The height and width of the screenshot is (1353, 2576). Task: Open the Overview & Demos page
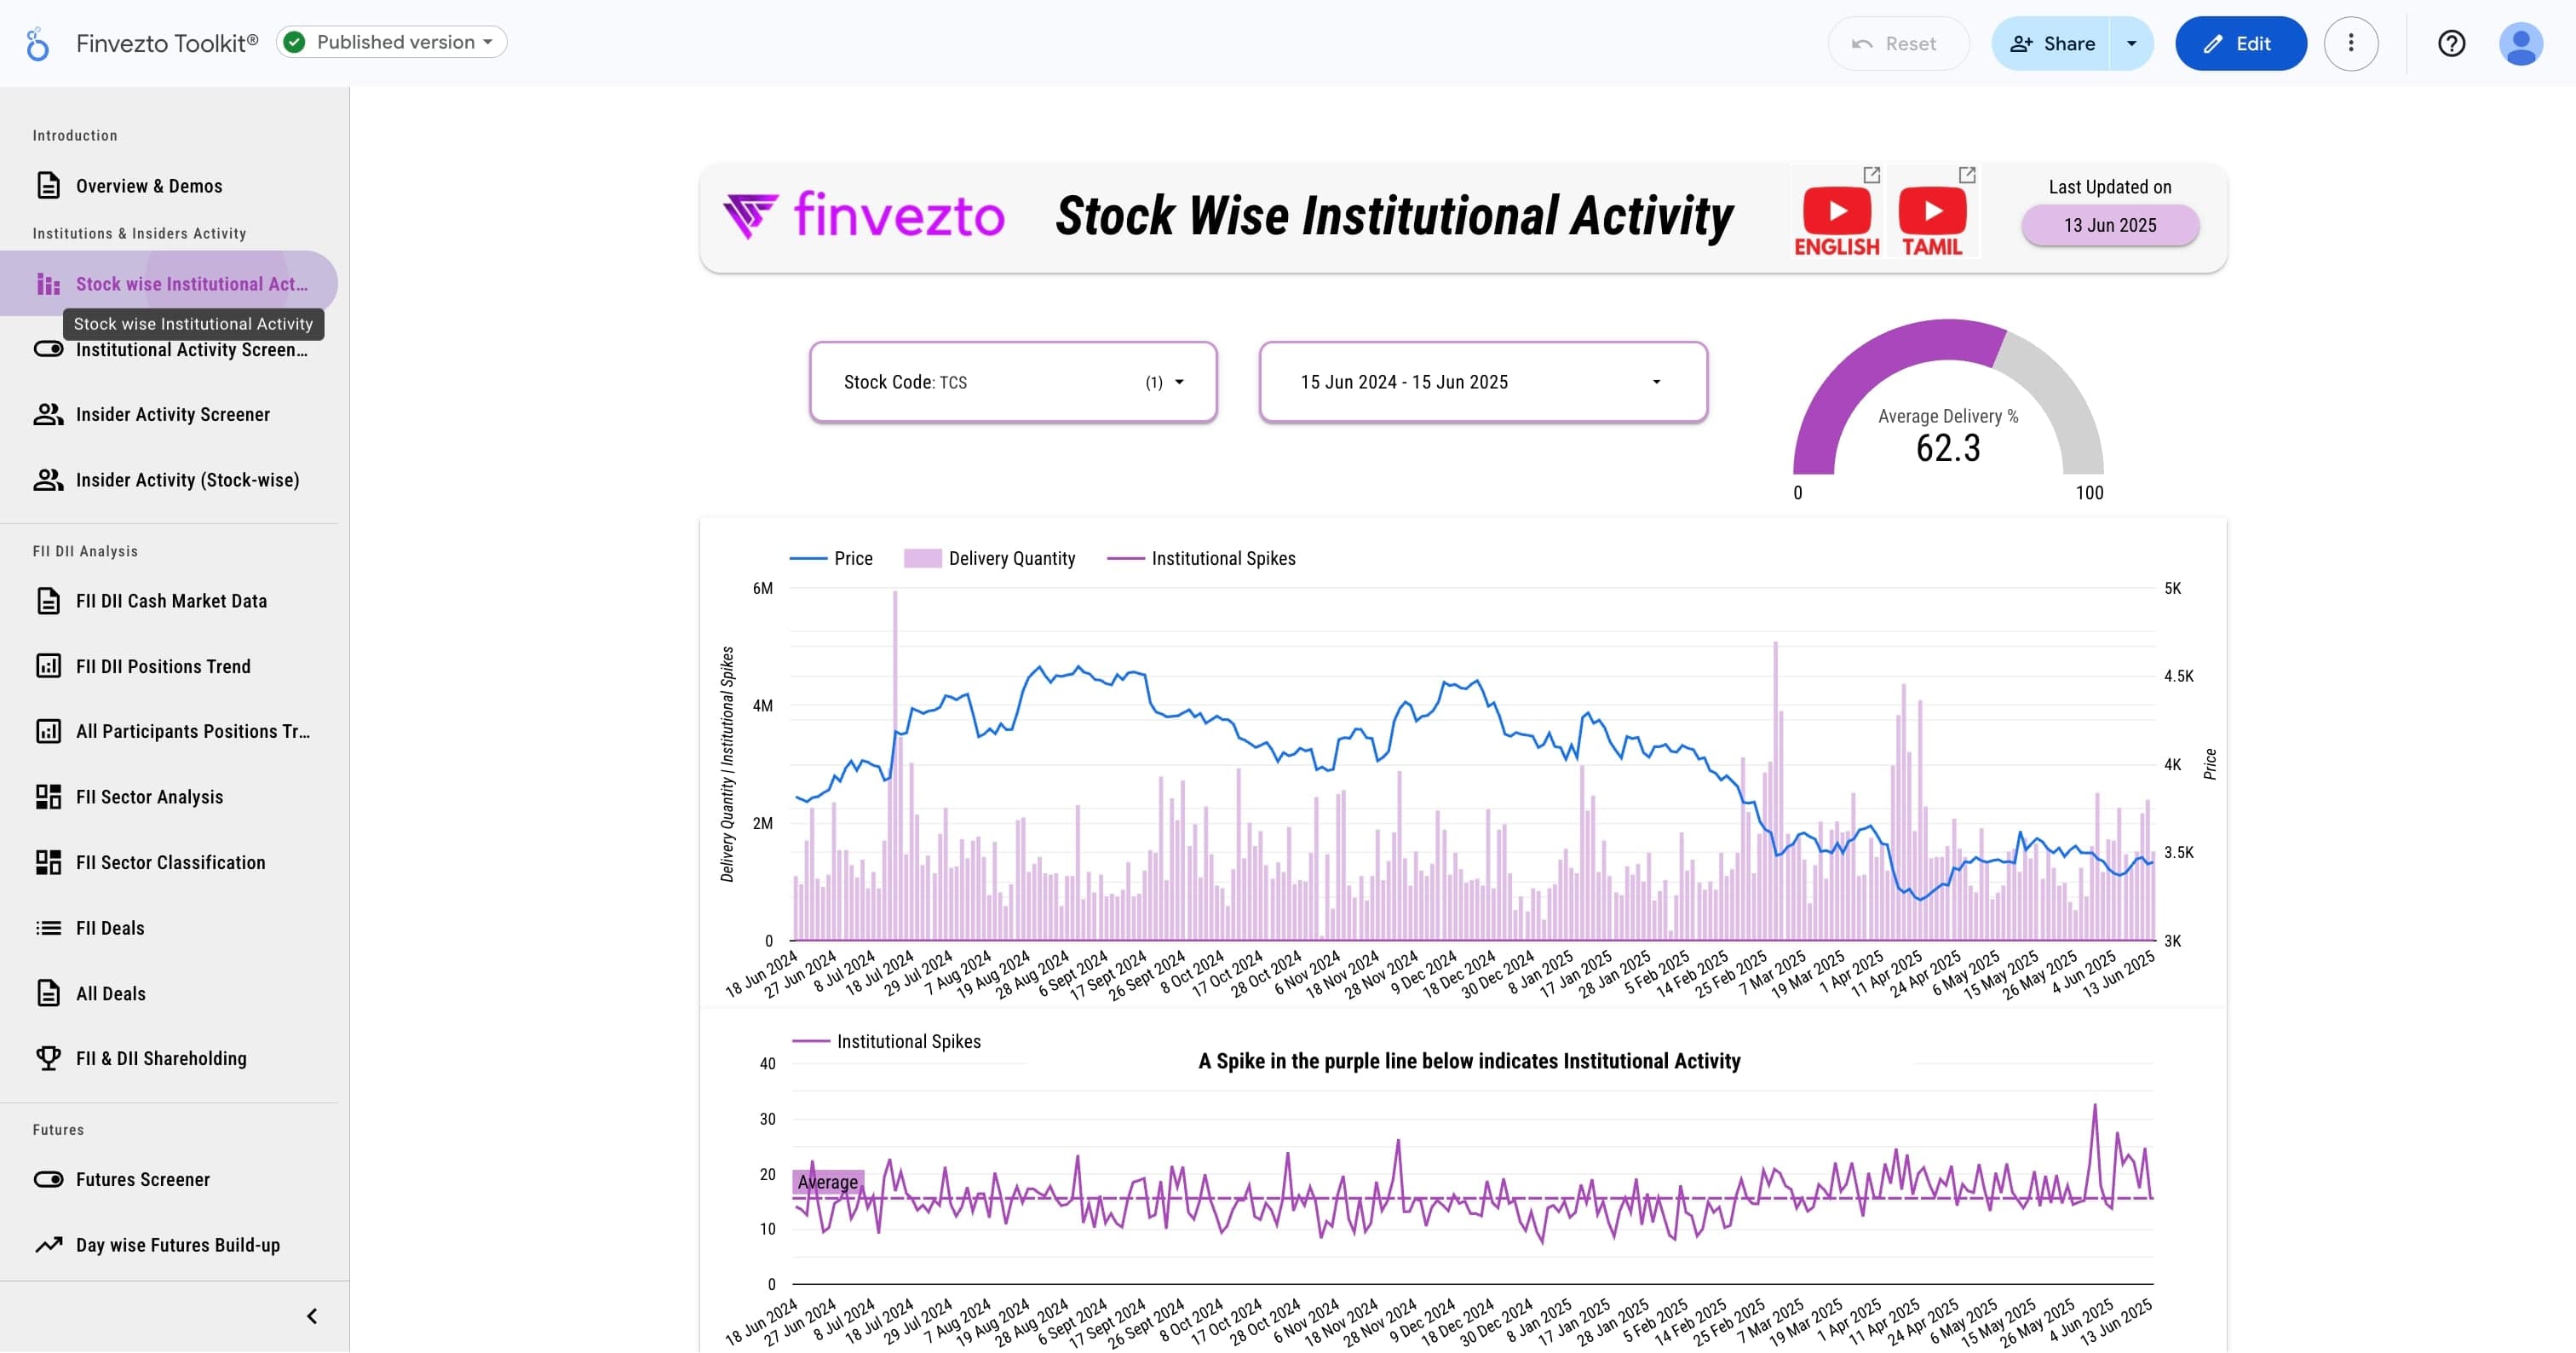click(169, 186)
